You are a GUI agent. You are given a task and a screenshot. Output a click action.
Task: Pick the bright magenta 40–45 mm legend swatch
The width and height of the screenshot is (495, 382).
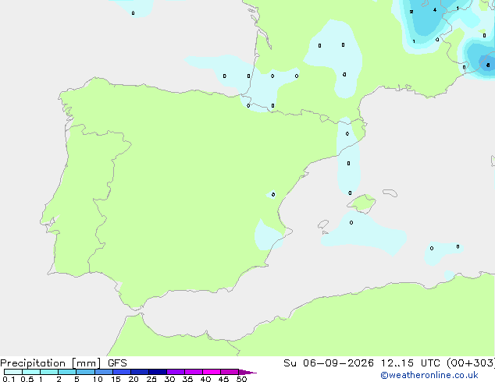coord(212,372)
